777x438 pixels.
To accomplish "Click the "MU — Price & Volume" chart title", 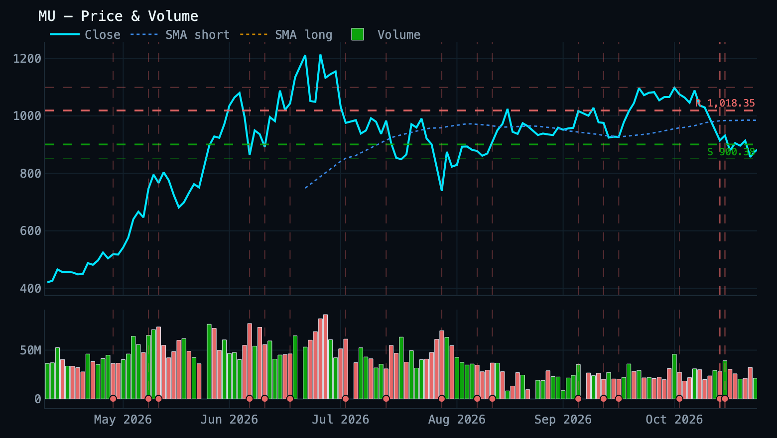I will click(119, 16).
